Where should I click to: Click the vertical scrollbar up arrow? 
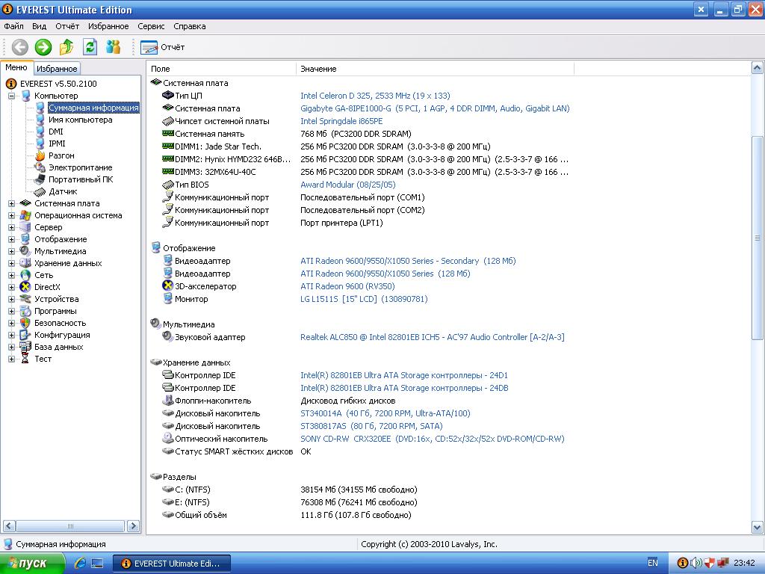pos(758,68)
